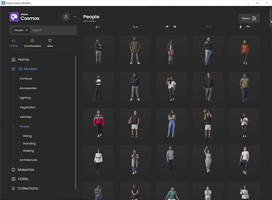Open the Filters panel button
This screenshot has height=200, width=272.
pos(249,18)
